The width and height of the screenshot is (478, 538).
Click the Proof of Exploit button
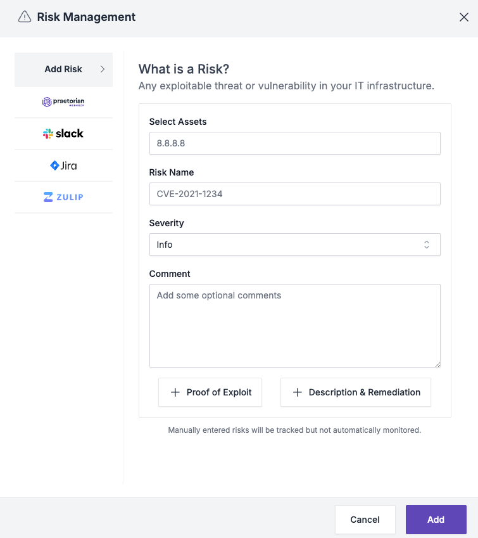tap(210, 392)
